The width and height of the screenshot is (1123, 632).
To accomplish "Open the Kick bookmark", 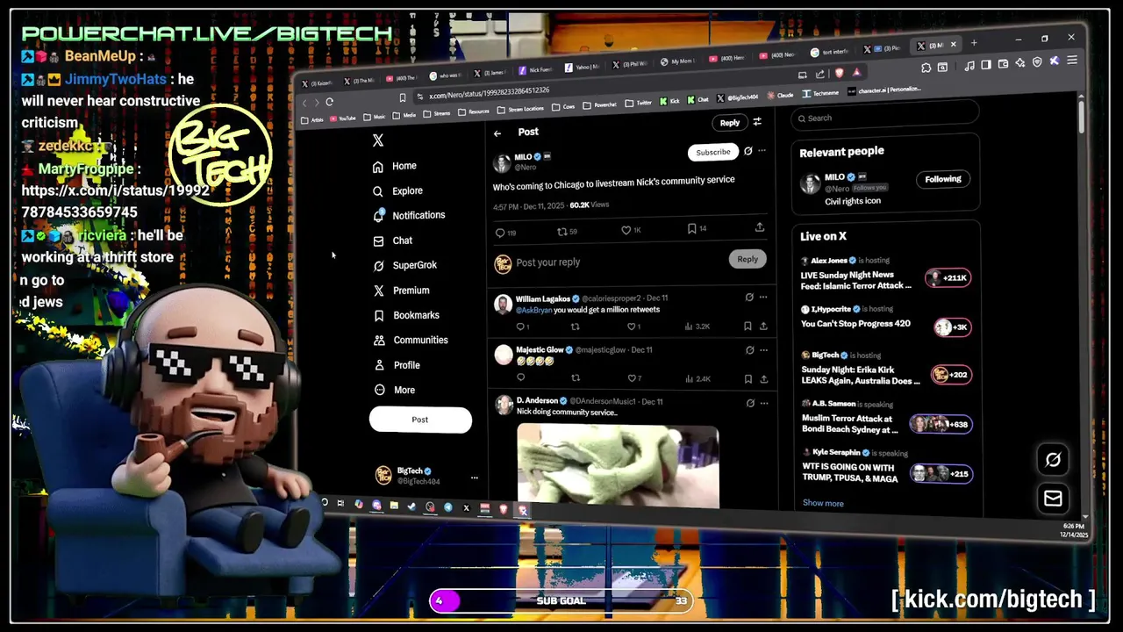I will point(669,101).
